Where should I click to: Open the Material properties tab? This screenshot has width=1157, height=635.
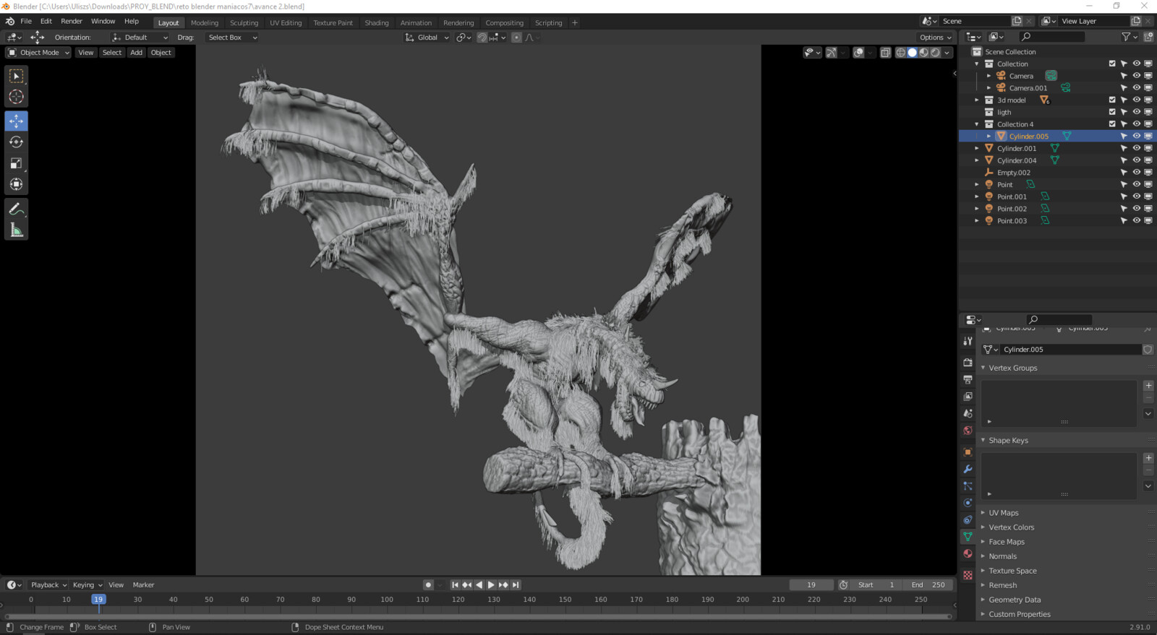[968, 554]
